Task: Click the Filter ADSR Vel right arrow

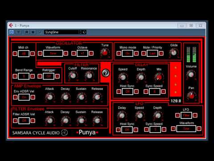Action: click(x=33, y=121)
